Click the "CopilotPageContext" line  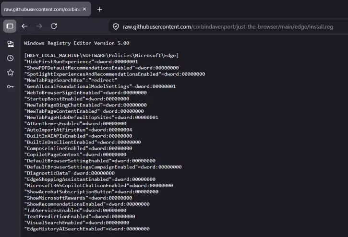coord(75,154)
